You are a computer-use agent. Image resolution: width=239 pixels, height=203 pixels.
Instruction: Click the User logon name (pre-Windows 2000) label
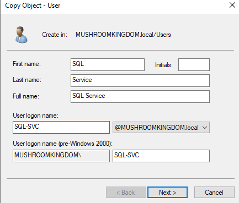(x=62, y=144)
